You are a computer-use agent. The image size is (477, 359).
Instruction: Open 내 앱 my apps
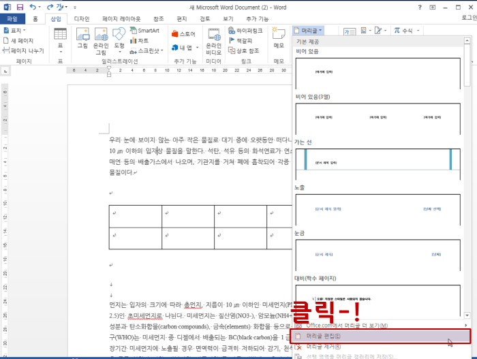coord(182,48)
